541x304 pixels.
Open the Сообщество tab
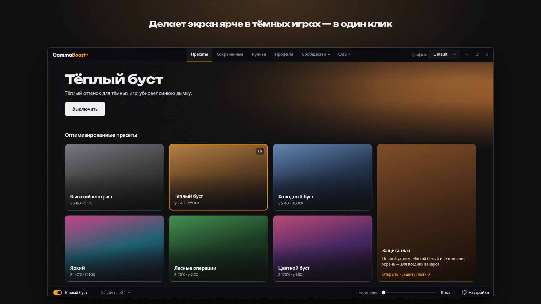click(x=316, y=54)
